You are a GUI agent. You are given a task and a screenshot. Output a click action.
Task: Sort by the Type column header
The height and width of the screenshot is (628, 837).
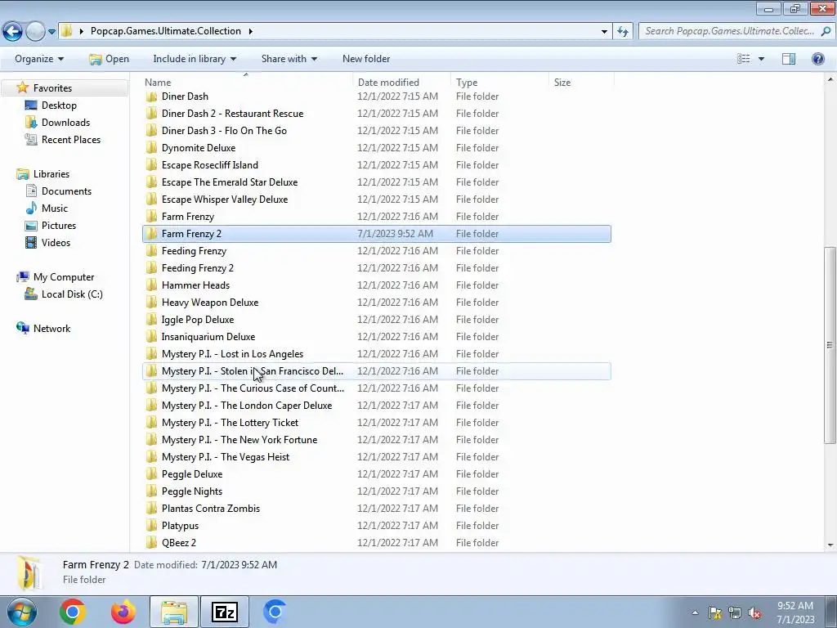coord(499,83)
